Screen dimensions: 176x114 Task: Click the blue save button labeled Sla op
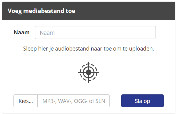(x=142, y=101)
